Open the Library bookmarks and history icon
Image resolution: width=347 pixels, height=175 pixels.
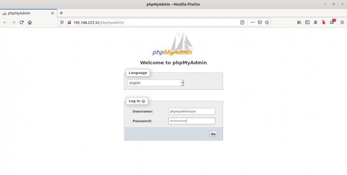coord(299,22)
